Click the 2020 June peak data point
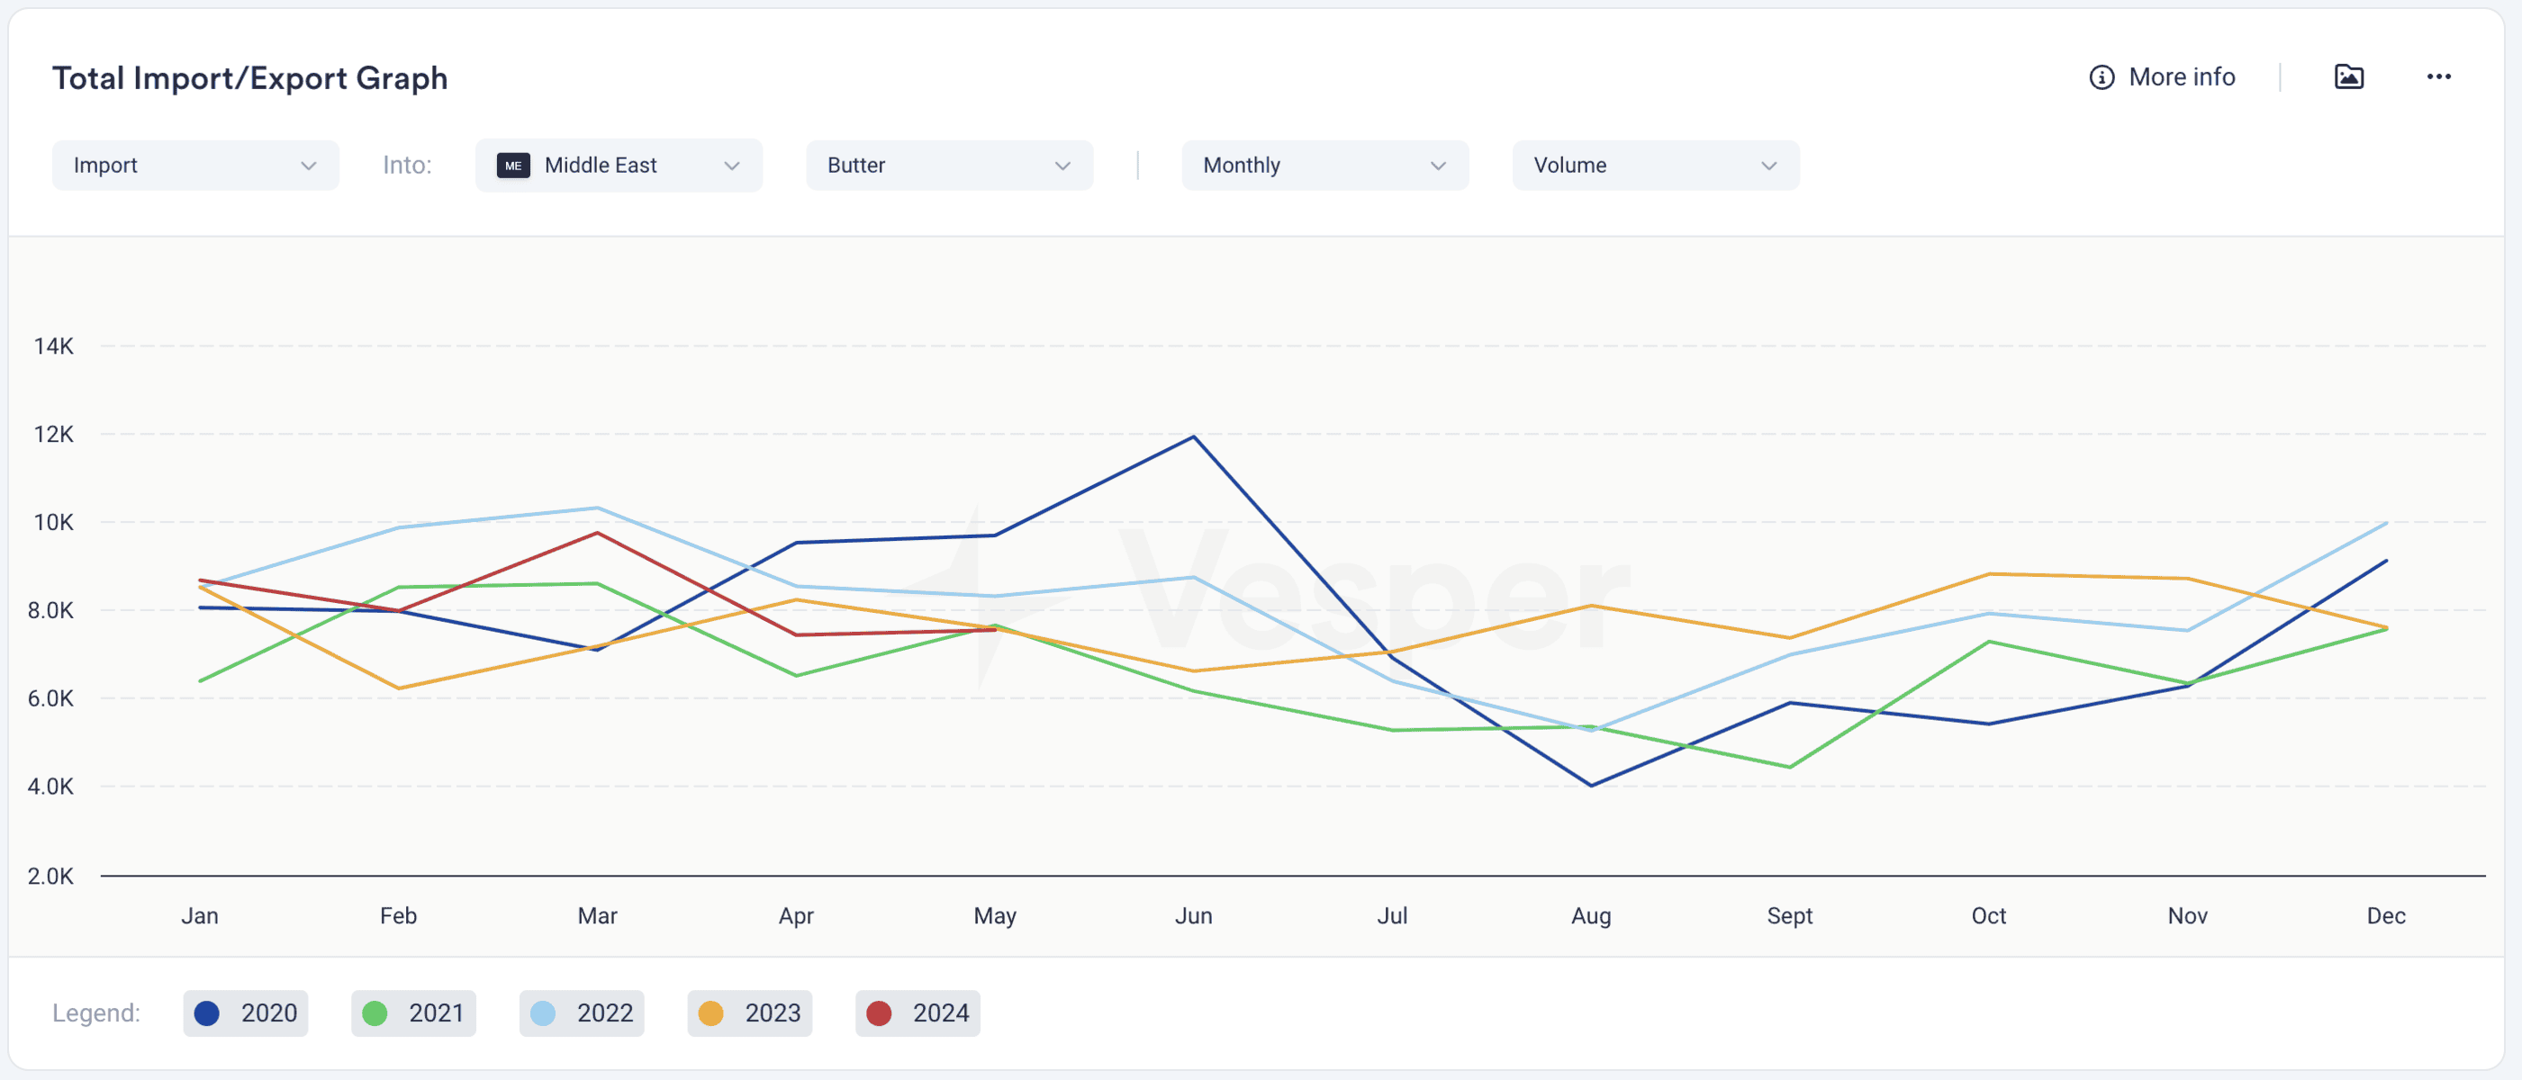Viewport: 2522px width, 1080px height. point(1193,436)
